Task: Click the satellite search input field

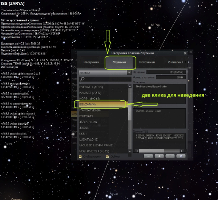Action: (x=105, y=79)
